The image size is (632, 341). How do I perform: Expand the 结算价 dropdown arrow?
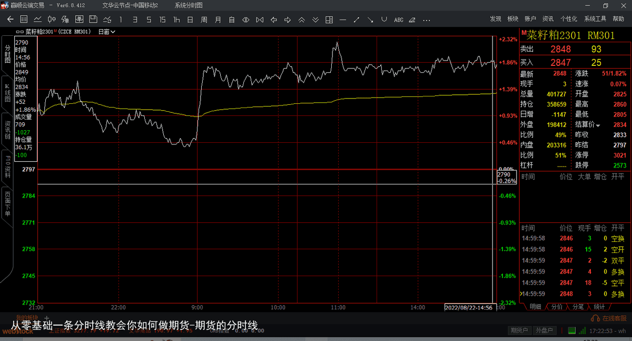point(598,125)
